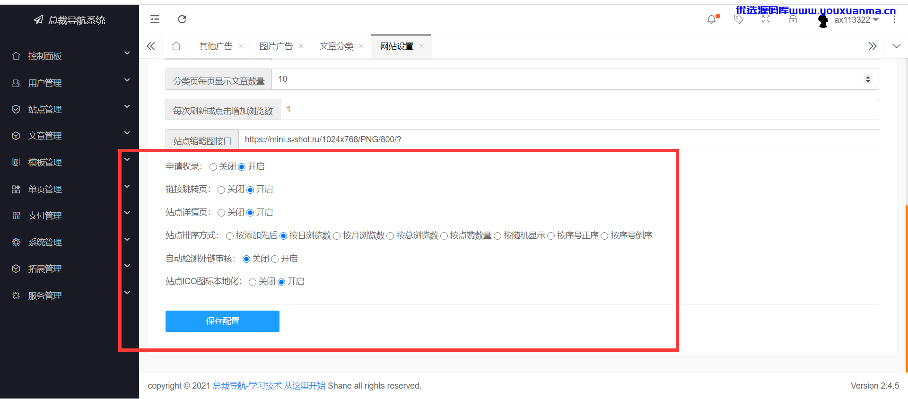This screenshot has width=908, height=399.
Task: Set 站点详情页 to 关闭
Action: (x=221, y=213)
